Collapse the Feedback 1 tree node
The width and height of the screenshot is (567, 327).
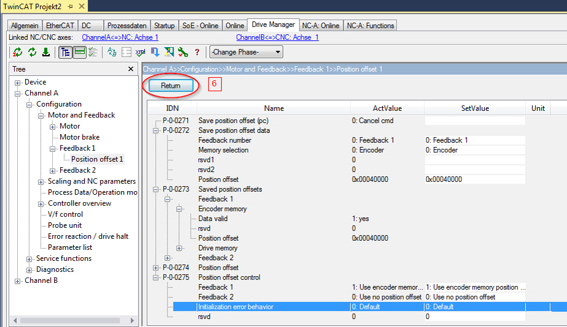pos(52,149)
